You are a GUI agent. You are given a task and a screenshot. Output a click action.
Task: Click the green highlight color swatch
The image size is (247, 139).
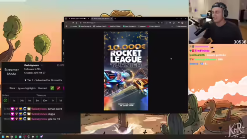[52, 88]
